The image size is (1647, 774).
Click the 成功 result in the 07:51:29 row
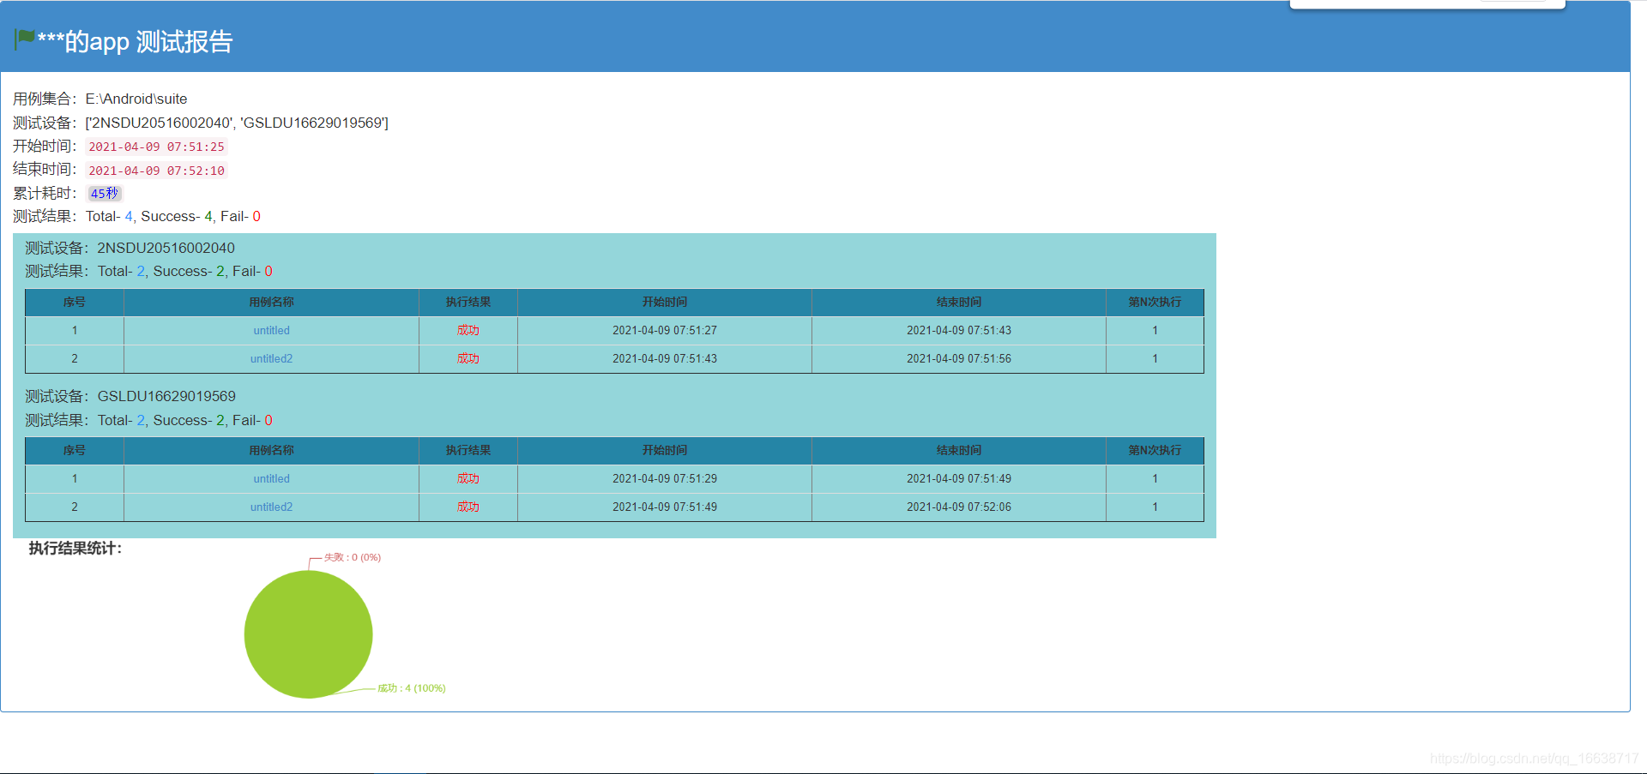pyautogui.click(x=468, y=479)
